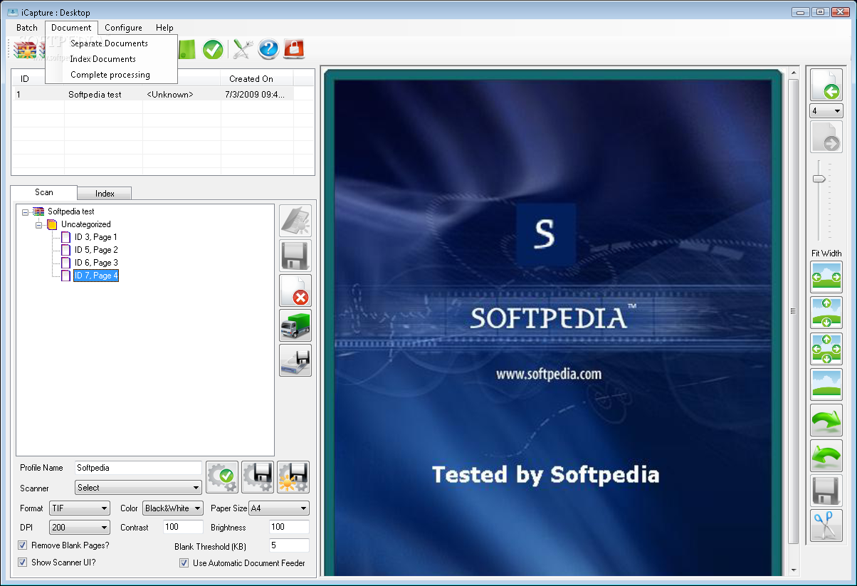857x586 pixels.
Task: Click the Created On column header
Action: [x=257, y=79]
